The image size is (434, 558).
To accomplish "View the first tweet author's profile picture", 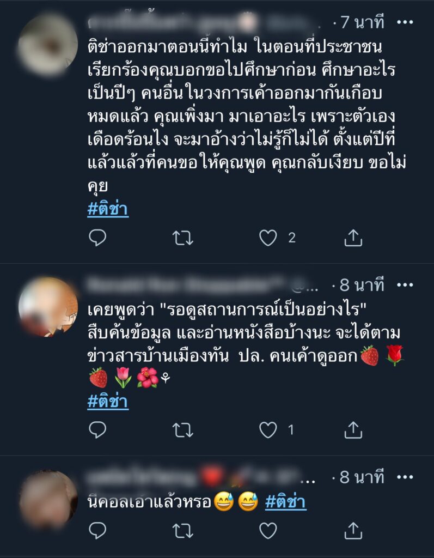I will click(48, 45).
